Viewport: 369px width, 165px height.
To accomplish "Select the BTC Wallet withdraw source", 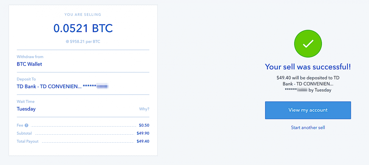I will pos(29,64).
